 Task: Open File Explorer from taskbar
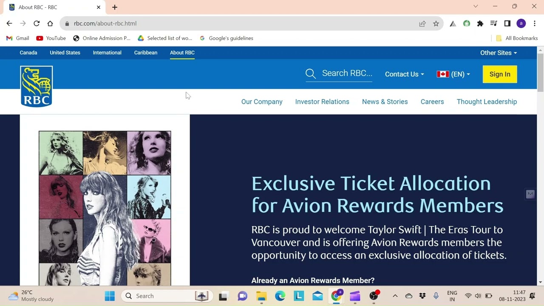261,296
